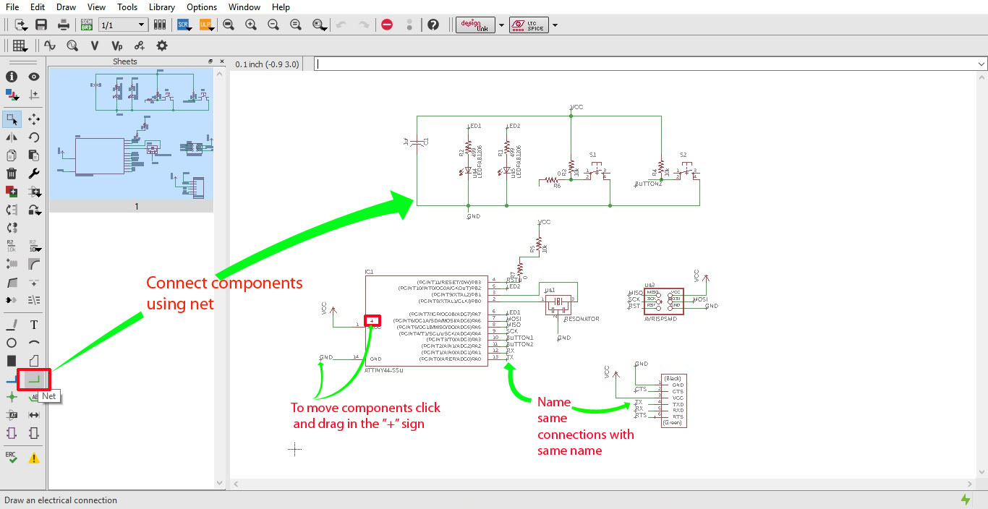Image resolution: width=988 pixels, height=509 pixels.
Task: Click the design link button
Action: pos(476,25)
